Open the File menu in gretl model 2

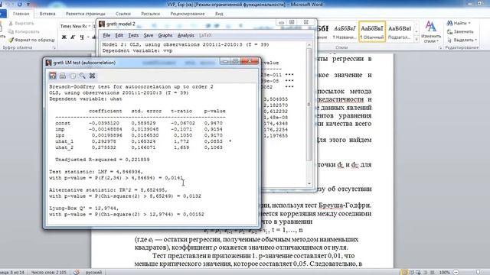pos(106,35)
